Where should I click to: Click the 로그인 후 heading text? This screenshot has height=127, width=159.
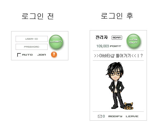click(x=117, y=16)
